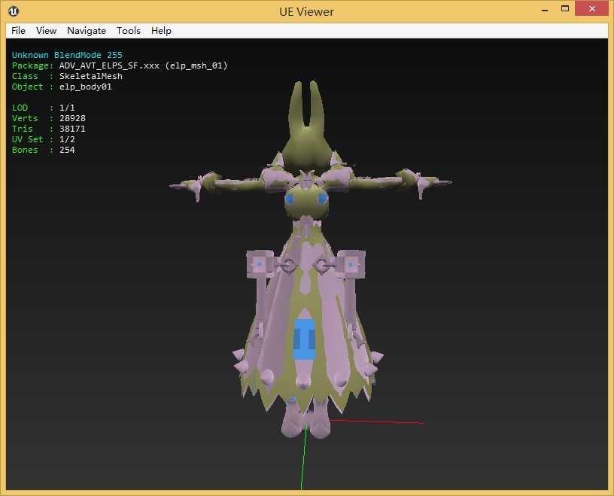This screenshot has width=614, height=496.
Task: Click the elp_body01 object name
Action: pyautogui.click(x=85, y=87)
